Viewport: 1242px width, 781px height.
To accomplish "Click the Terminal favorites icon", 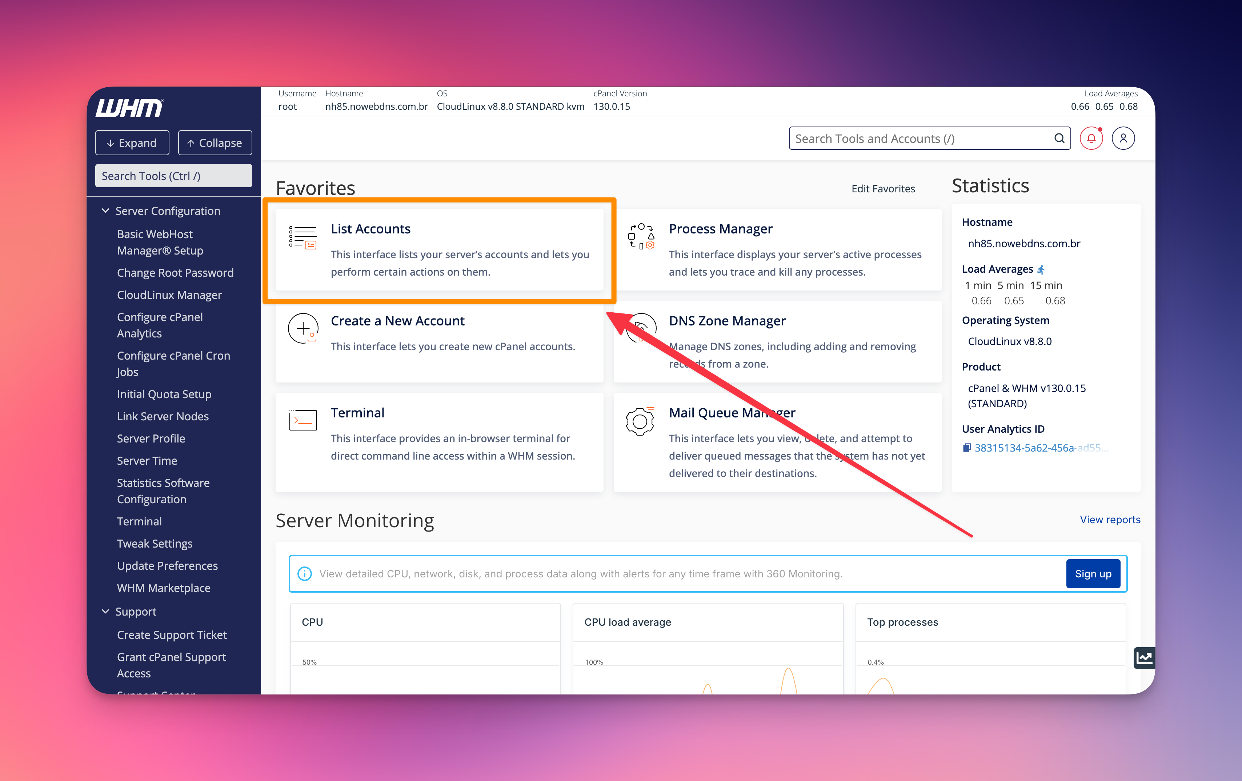I will point(303,420).
